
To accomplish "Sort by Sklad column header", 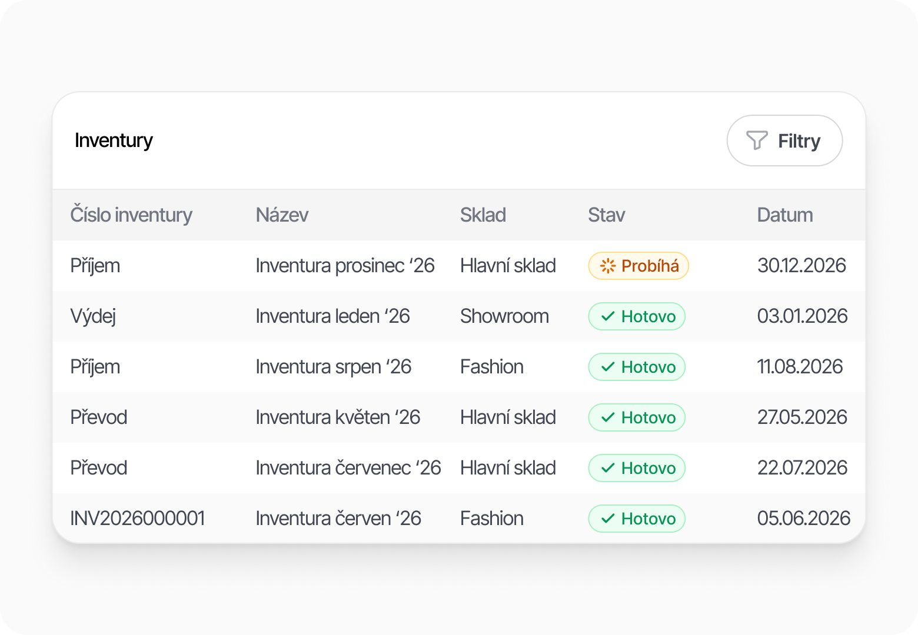I will [x=483, y=215].
